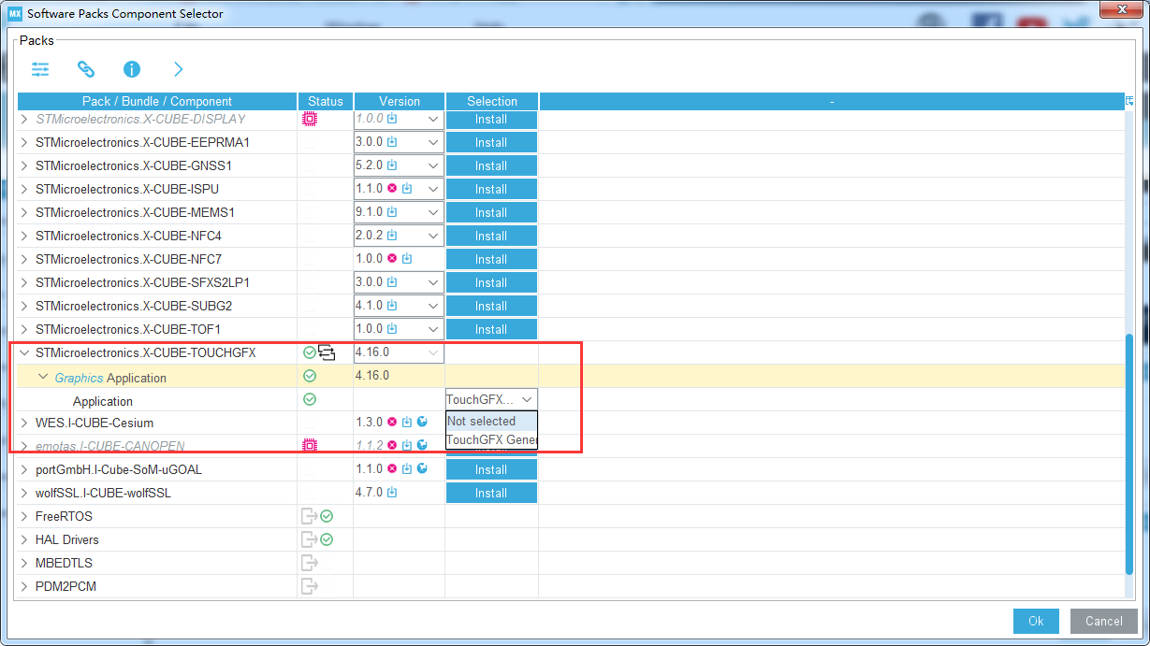Image resolution: width=1150 pixels, height=646 pixels.
Task: Collapse the STMicroelectronics.X-CUBE-TOUCHGFX pack
Action: [x=25, y=352]
